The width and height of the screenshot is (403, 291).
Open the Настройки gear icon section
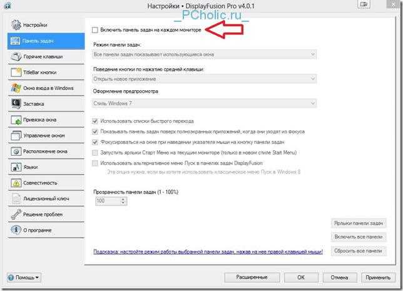(16, 25)
